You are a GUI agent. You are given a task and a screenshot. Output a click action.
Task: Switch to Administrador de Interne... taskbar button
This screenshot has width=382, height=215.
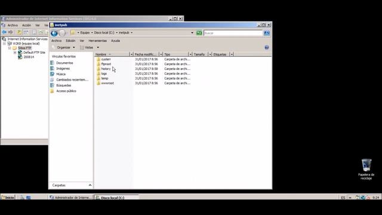click(x=70, y=198)
